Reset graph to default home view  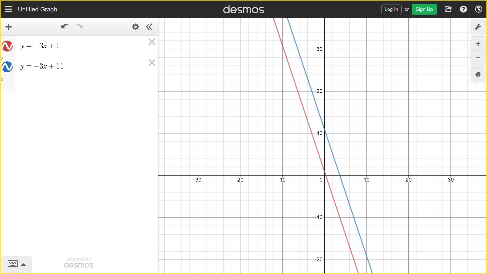click(x=478, y=74)
